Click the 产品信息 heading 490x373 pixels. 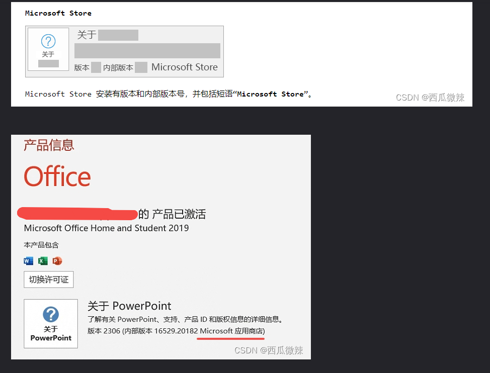pyautogui.click(x=49, y=145)
